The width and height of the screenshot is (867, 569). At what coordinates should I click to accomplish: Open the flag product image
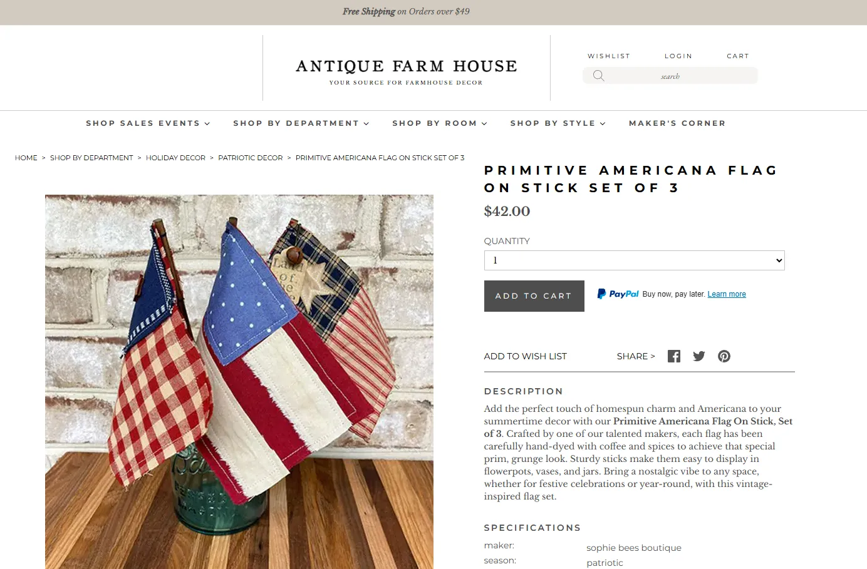[239, 382]
